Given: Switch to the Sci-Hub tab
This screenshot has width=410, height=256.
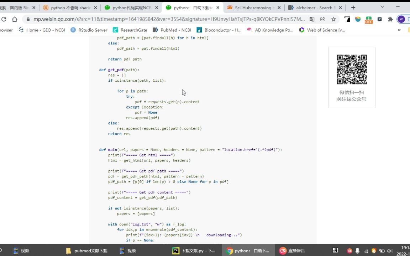Looking at the screenshot, I should click(255, 7).
